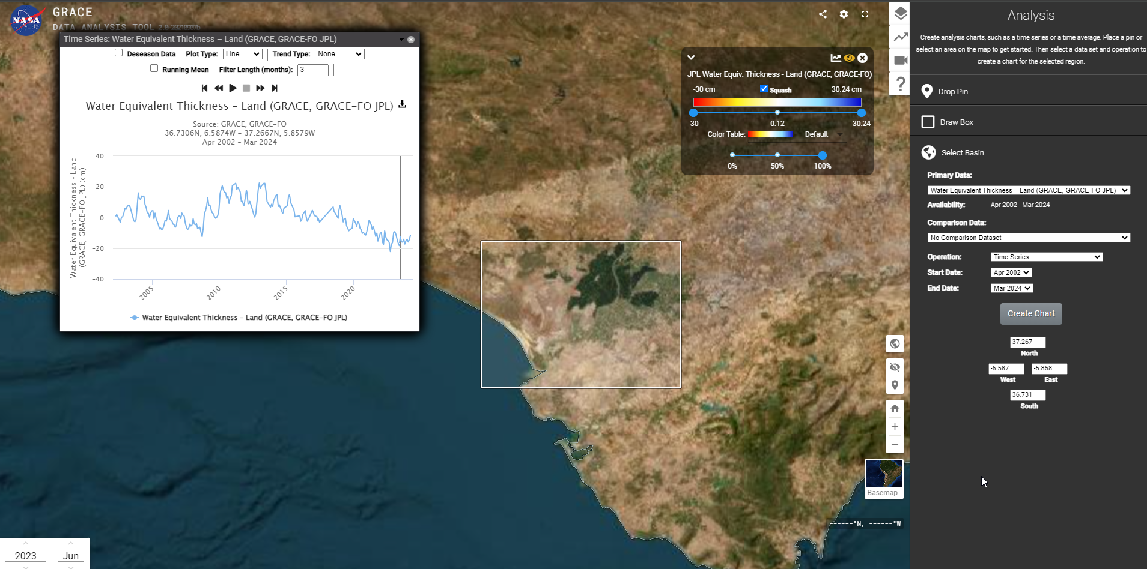The width and height of the screenshot is (1147, 569).
Task: Click the Create Chart button
Action: pyautogui.click(x=1031, y=313)
